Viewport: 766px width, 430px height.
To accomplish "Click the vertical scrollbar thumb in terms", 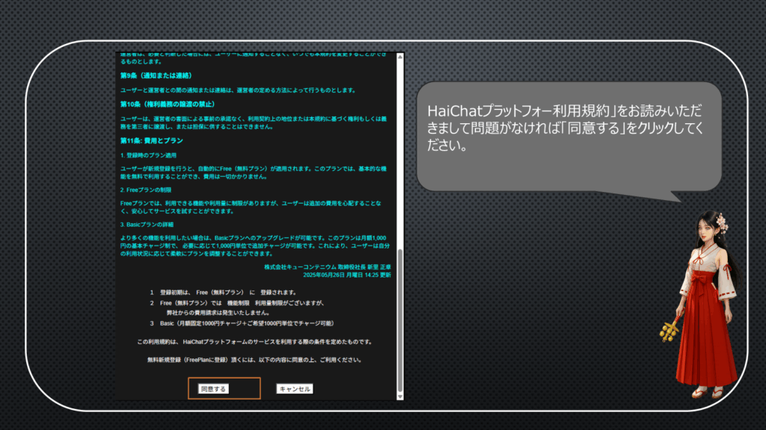I will click(400, 320).
